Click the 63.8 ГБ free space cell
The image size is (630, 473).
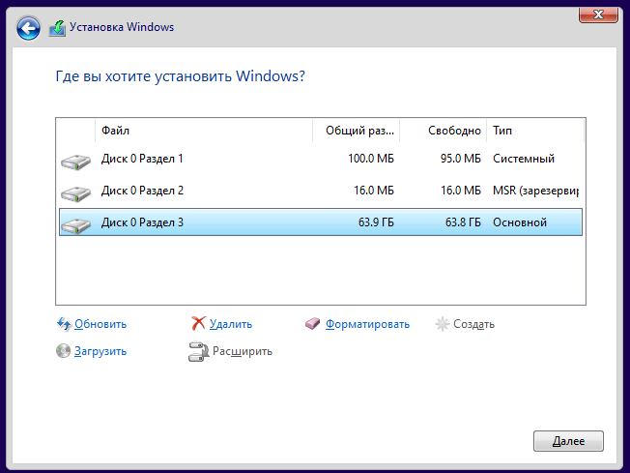click(463, 222)
